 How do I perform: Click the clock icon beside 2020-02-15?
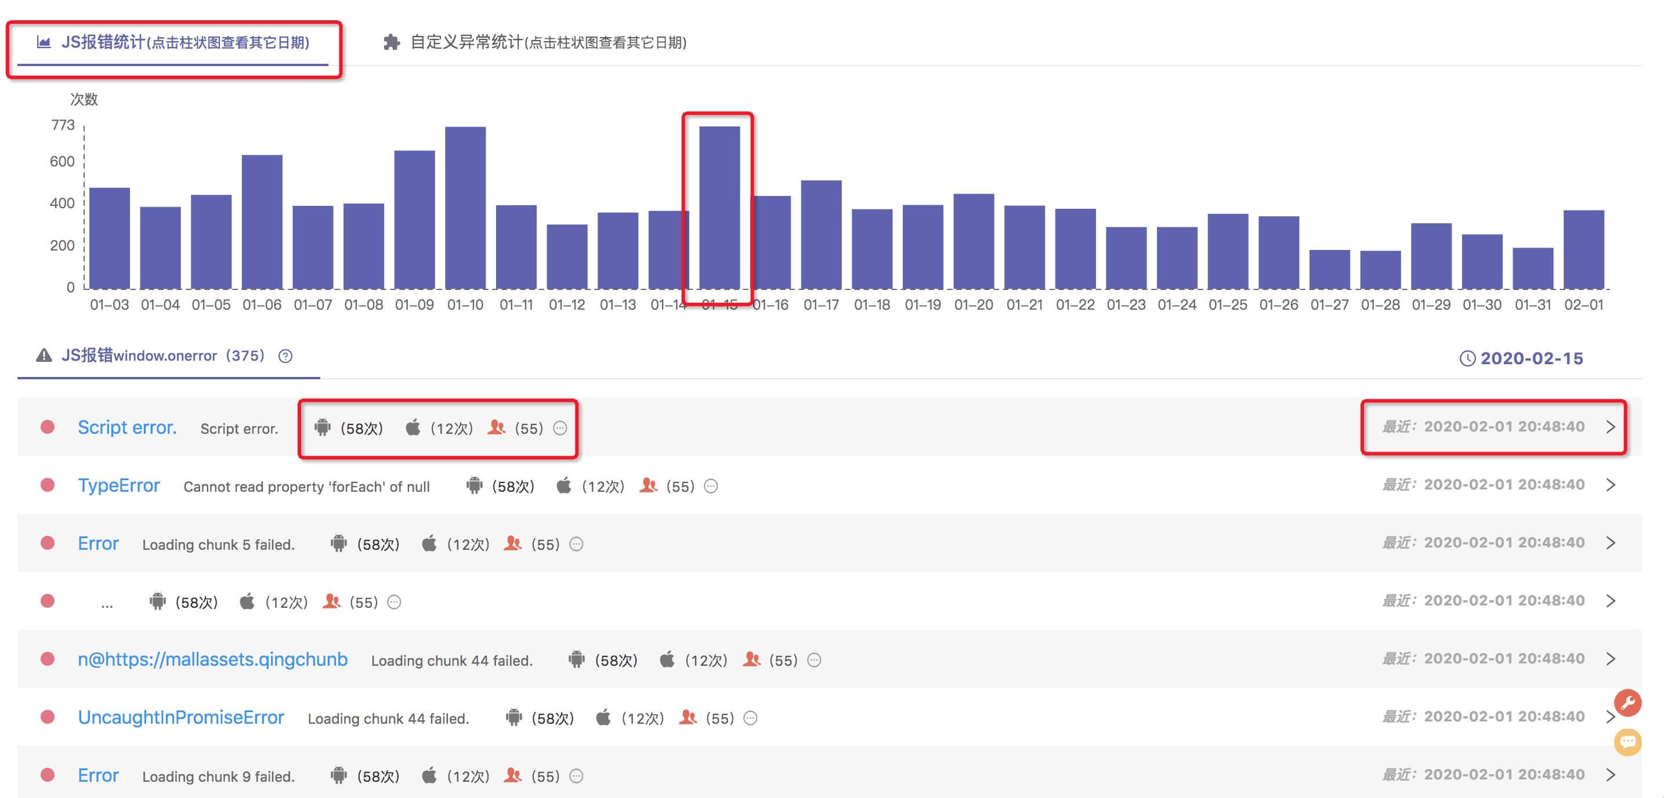pyautogui.click(x=1467, y=358)
